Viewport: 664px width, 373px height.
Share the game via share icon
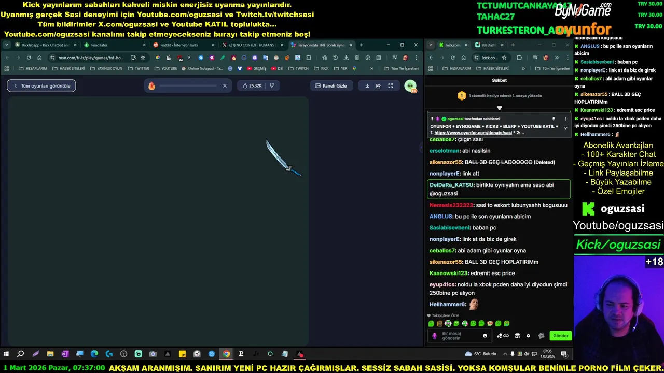[379, 86]
